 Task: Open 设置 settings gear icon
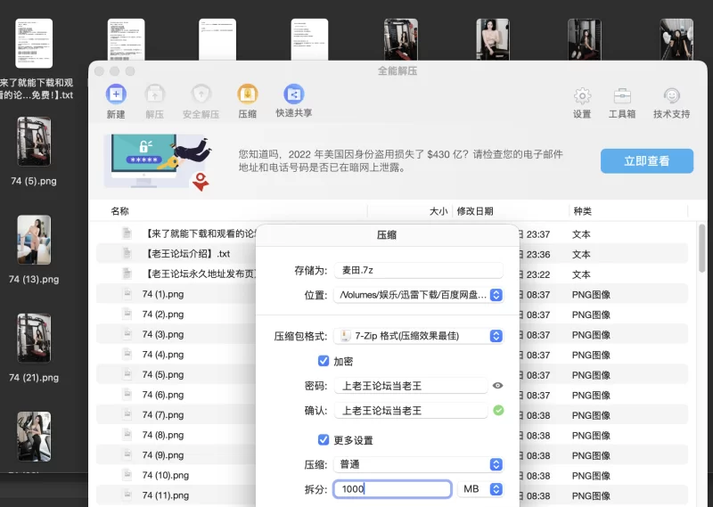click(582, 95)
